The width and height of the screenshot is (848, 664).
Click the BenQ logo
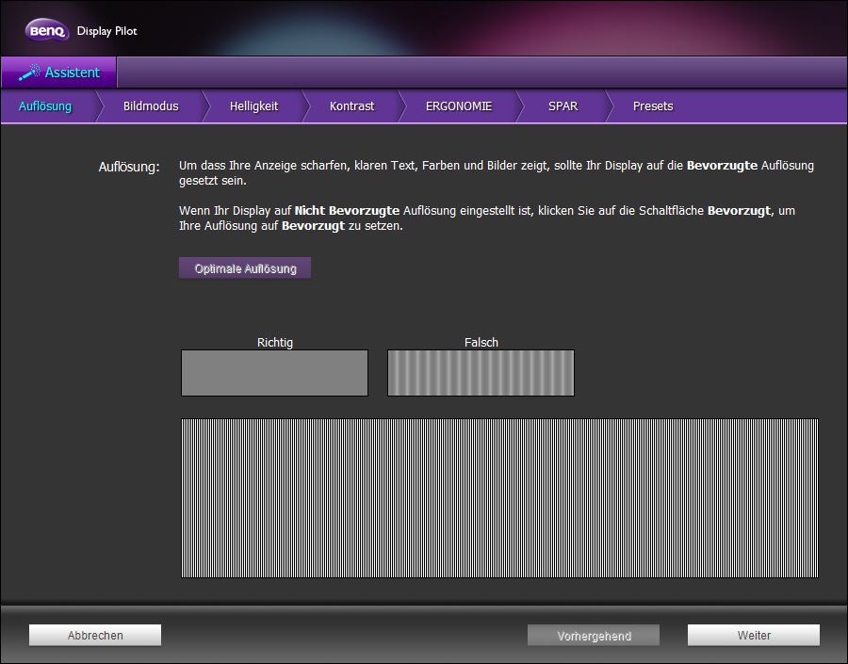point(47,31)
